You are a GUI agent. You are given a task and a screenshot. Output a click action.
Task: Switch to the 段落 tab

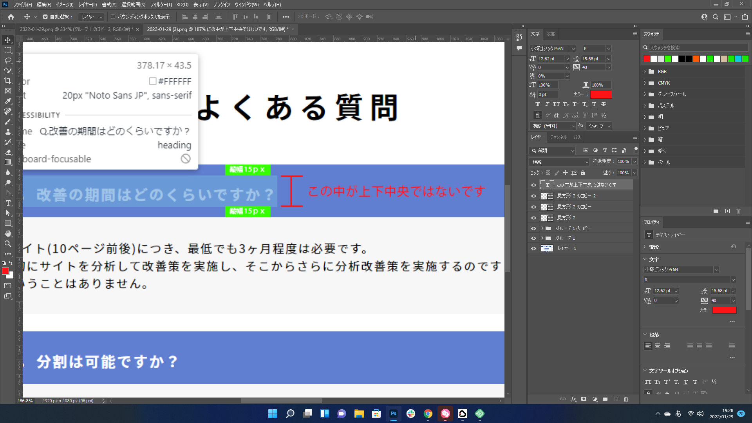[x=551, y=34]
